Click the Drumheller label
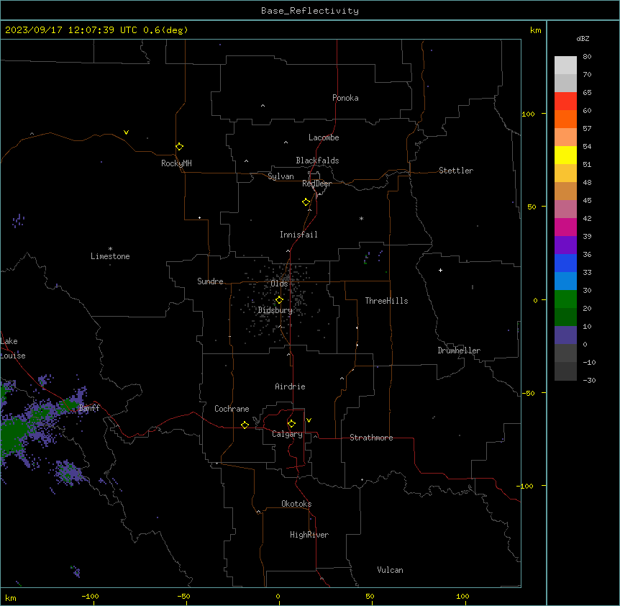The width and height of the screenshot is (620, 606). [x=459, y=351]
